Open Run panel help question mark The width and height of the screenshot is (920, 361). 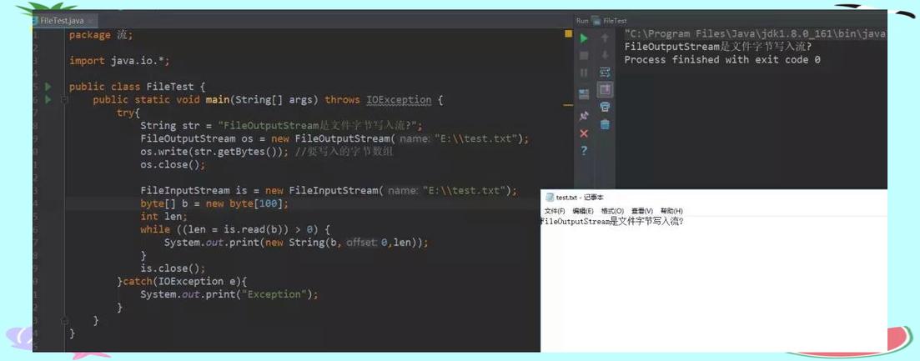(584, 151)
